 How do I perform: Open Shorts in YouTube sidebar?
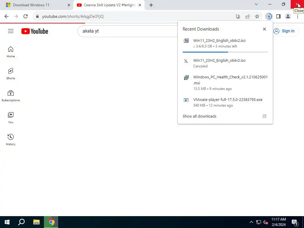click(11, 74)
